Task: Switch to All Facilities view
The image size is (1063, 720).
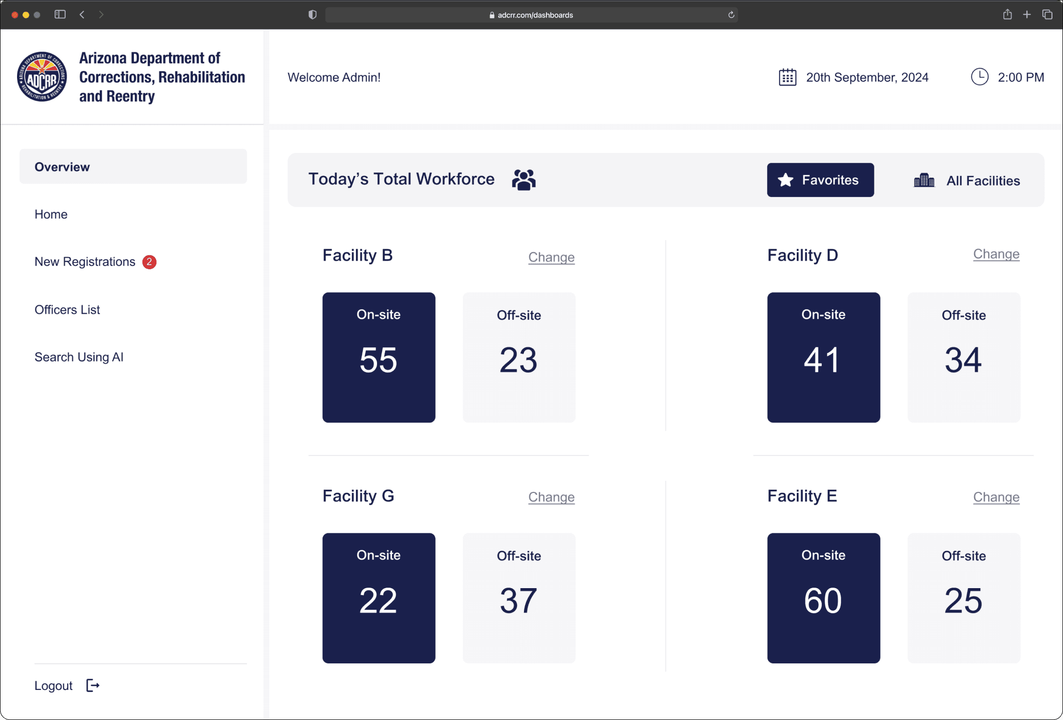Action: coord(966,181)
